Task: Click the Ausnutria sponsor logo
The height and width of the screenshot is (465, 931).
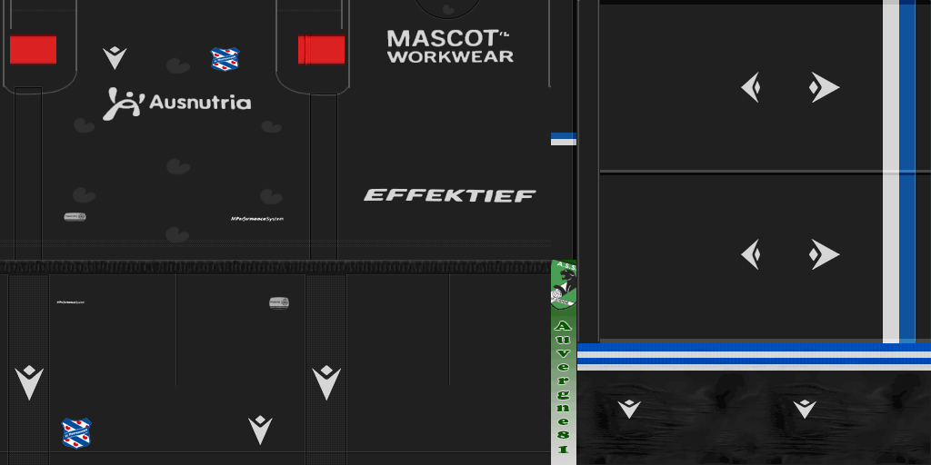Action: (x=176, y=103)
